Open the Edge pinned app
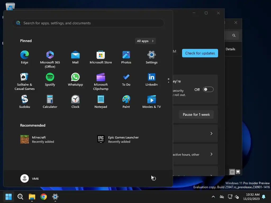The height and width of the screenshot is (203, 271). click(25, 57)
